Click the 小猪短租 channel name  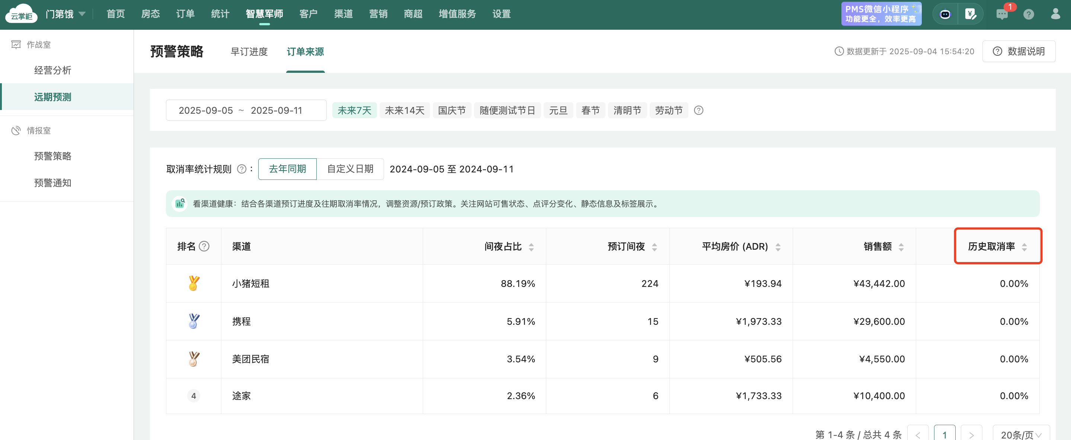[251, 284]
